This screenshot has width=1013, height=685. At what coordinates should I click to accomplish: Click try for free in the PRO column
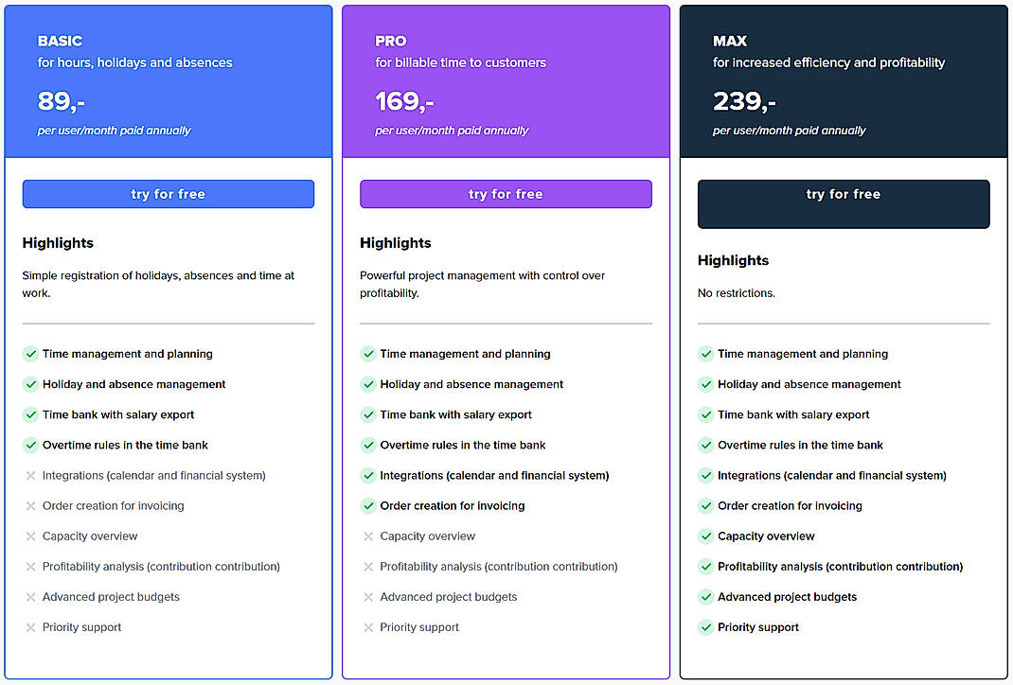[x=506, y=193]
